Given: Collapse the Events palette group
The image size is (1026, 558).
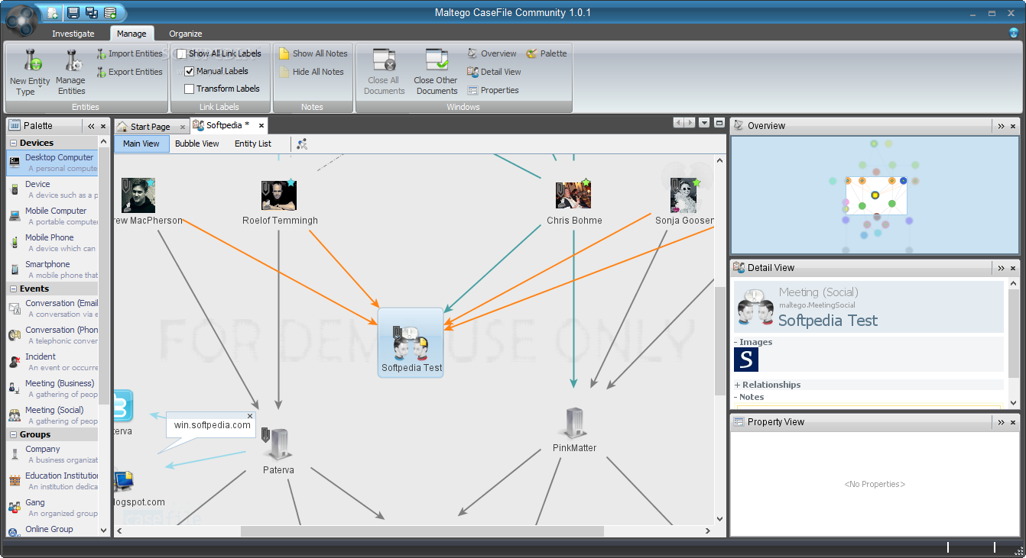Looking at the screenshot, I should (13, 289).
